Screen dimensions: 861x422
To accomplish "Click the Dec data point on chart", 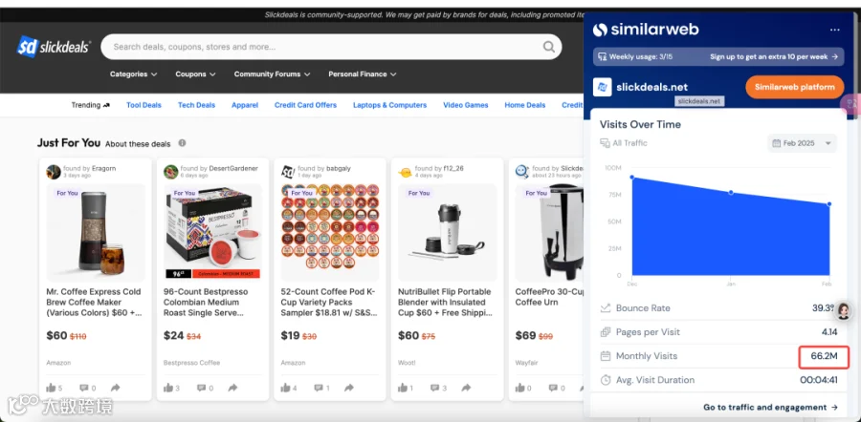I will click(632, 177).
